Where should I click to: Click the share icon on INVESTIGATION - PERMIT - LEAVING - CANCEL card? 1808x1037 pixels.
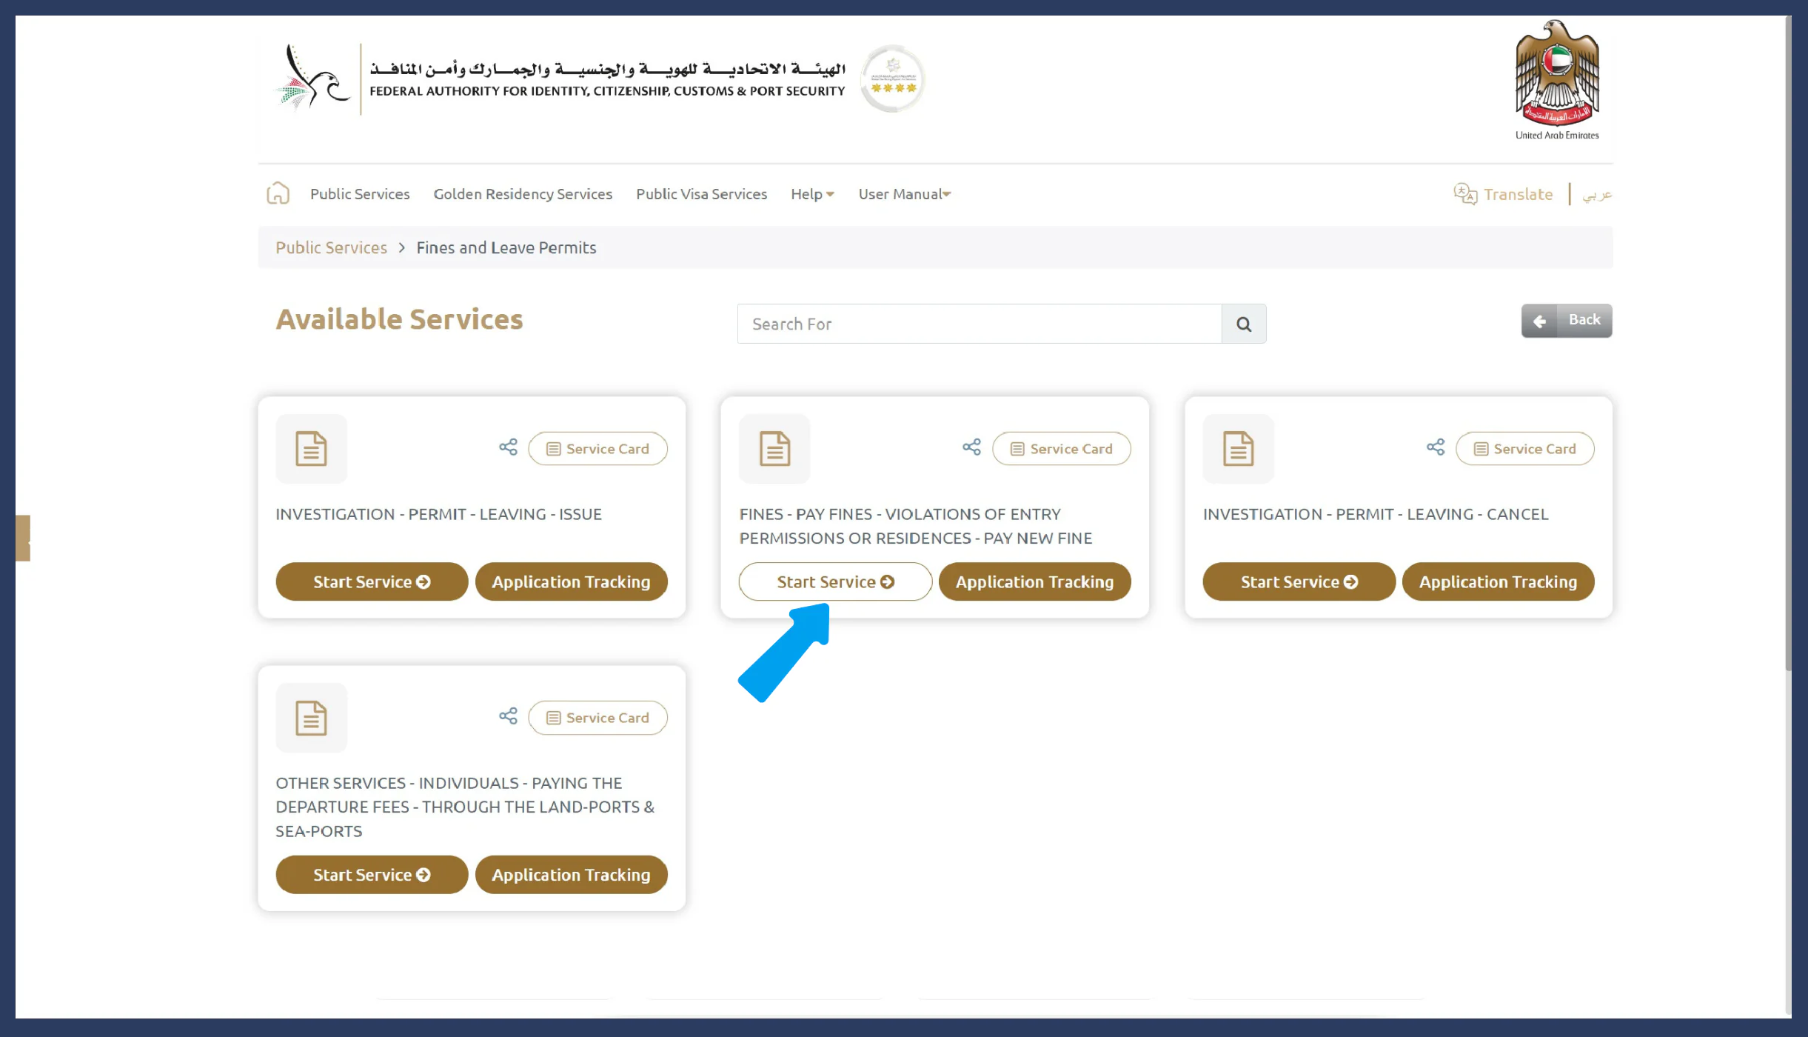(1435, 447)
